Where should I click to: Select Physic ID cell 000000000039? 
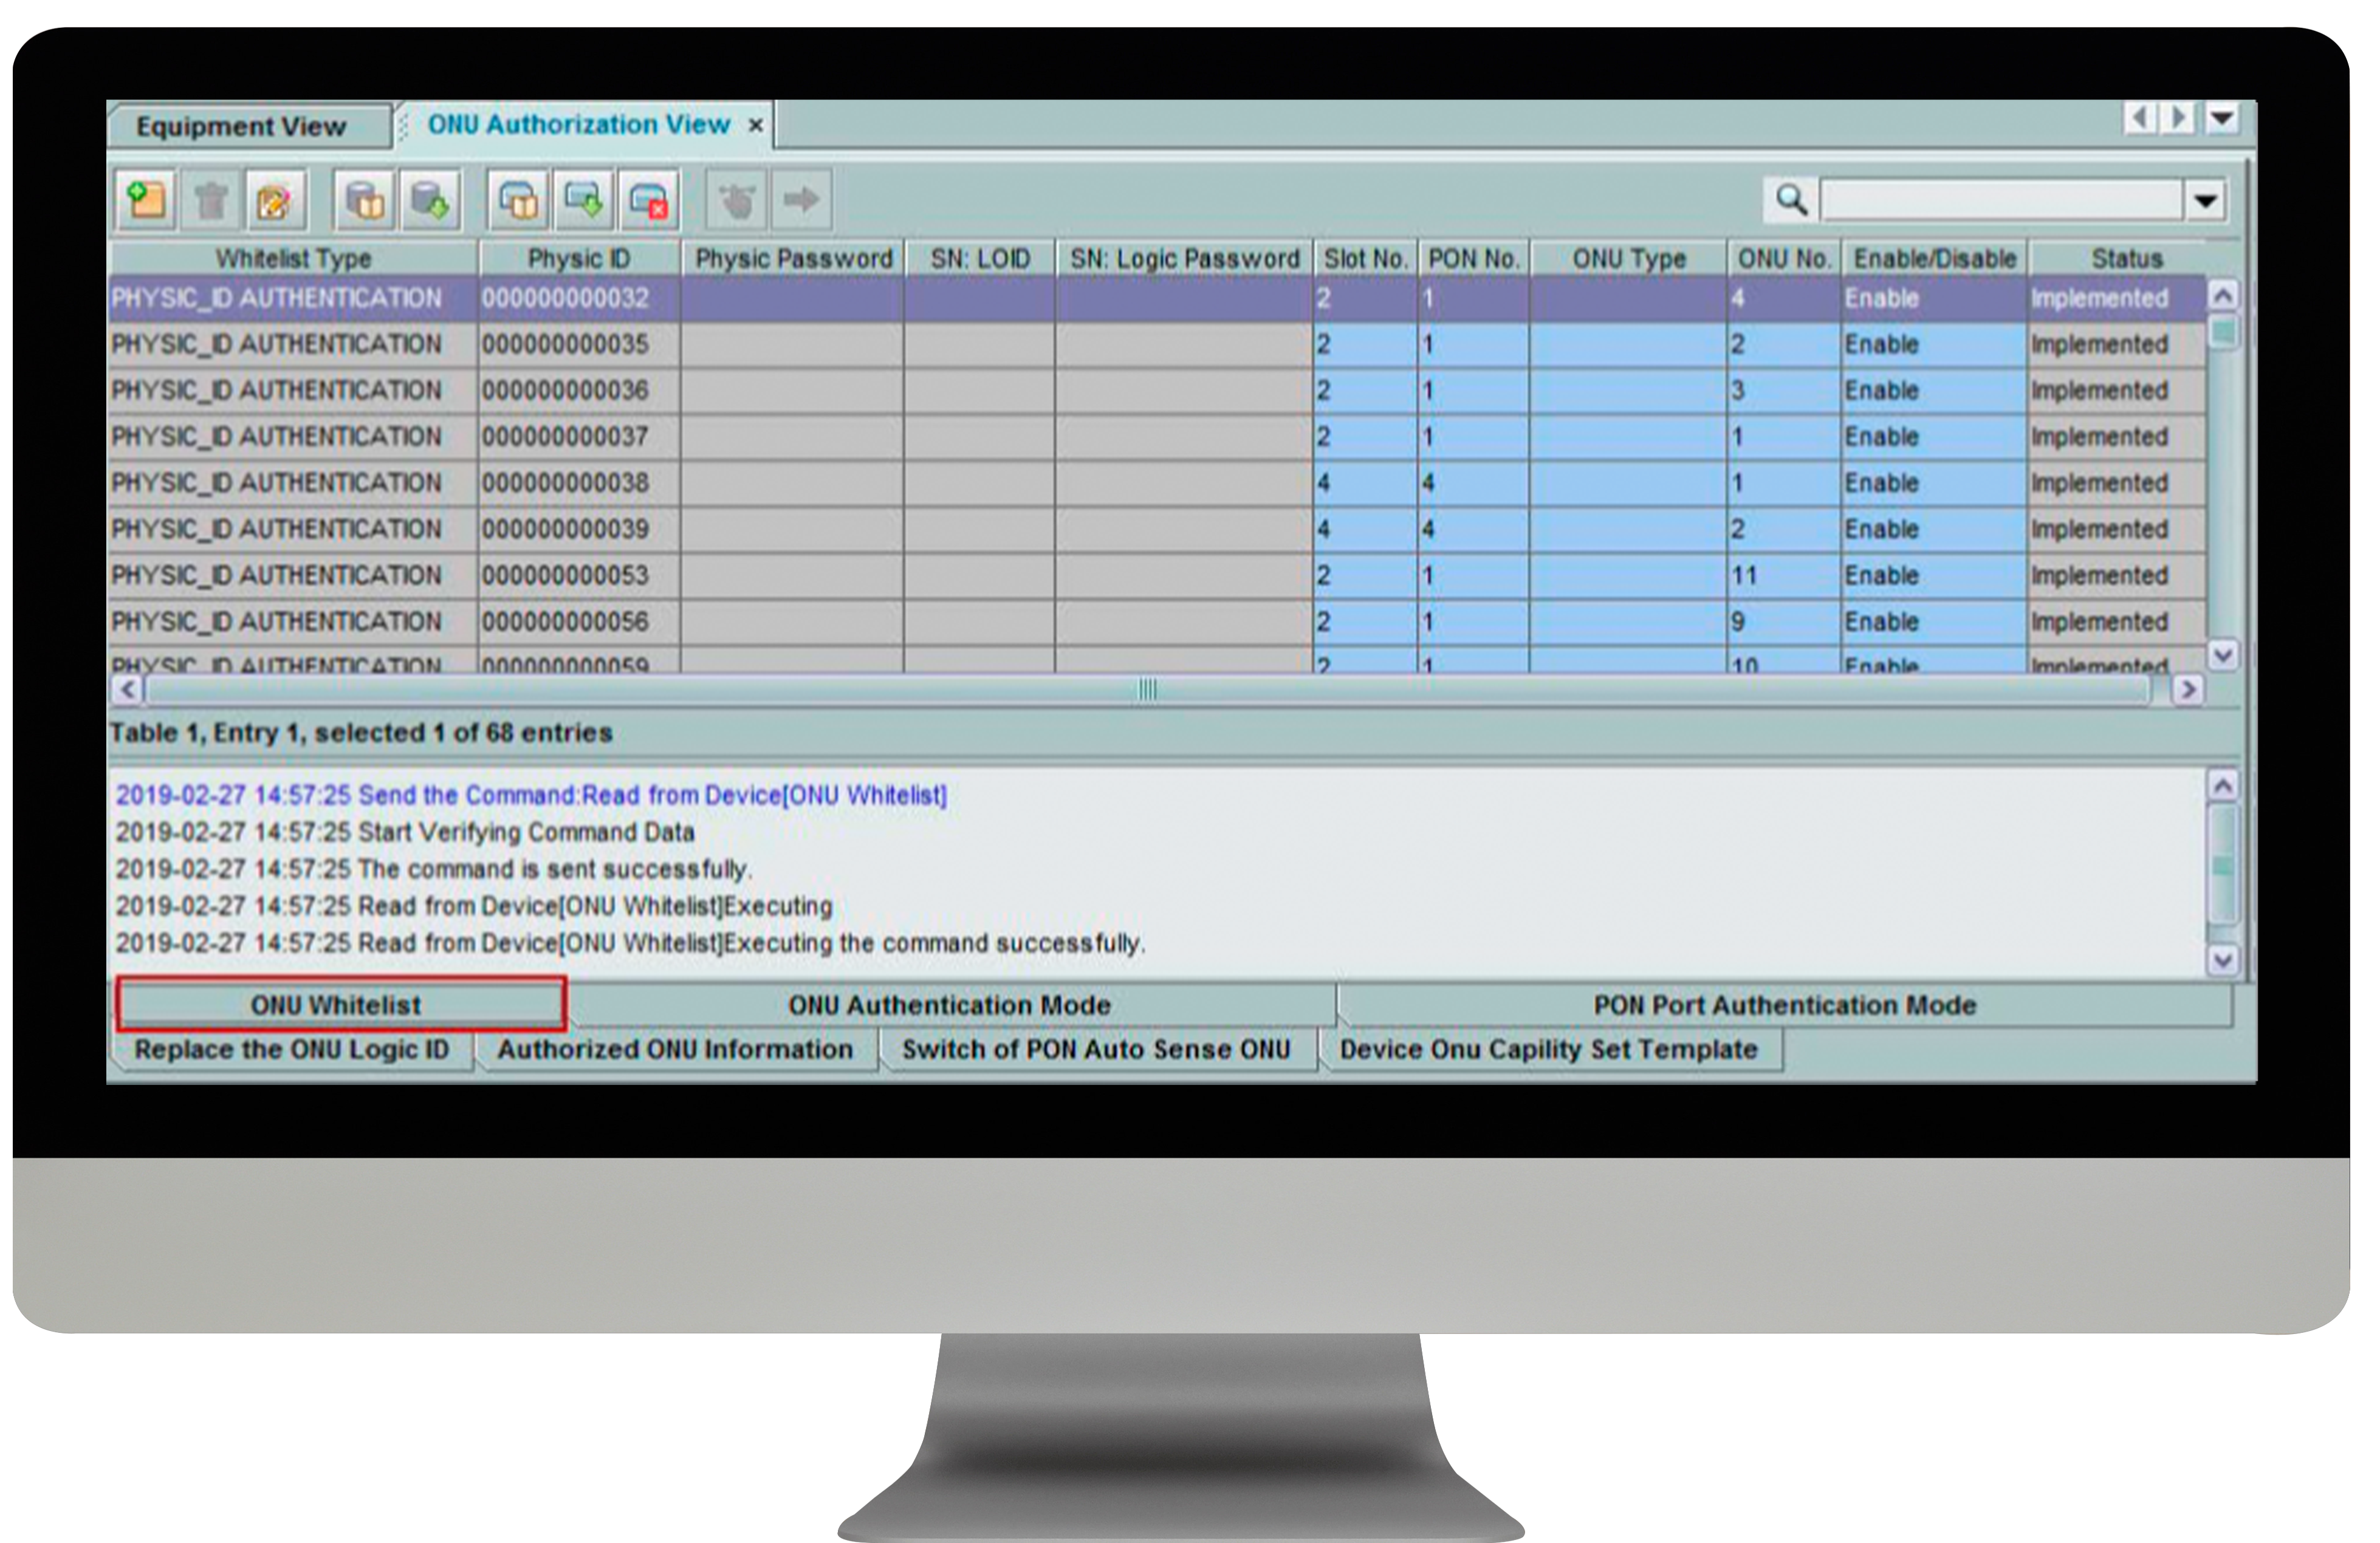580,529
